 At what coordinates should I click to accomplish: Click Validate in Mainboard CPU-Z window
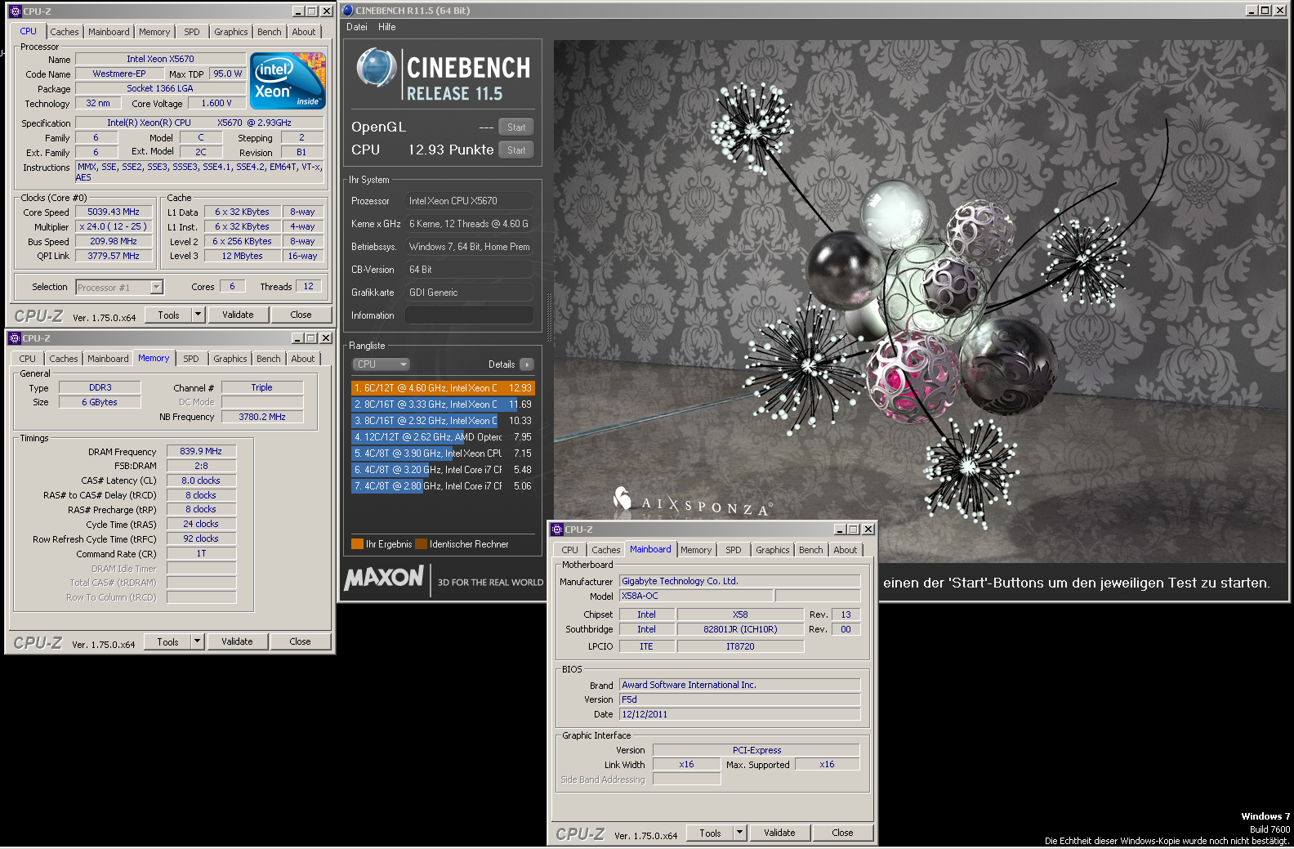pyautogui.click(x=779, y=833)
